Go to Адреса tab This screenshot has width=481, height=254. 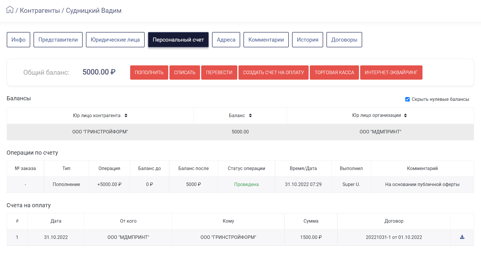[x=226, y=40]
